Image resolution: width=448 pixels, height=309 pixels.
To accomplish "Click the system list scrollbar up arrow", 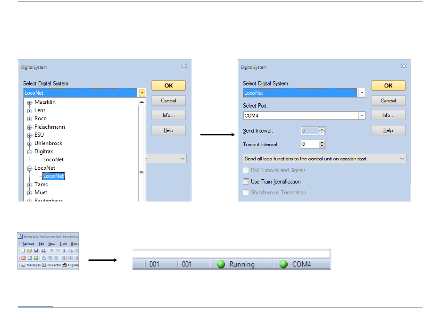I will click(x=142, y=102).
